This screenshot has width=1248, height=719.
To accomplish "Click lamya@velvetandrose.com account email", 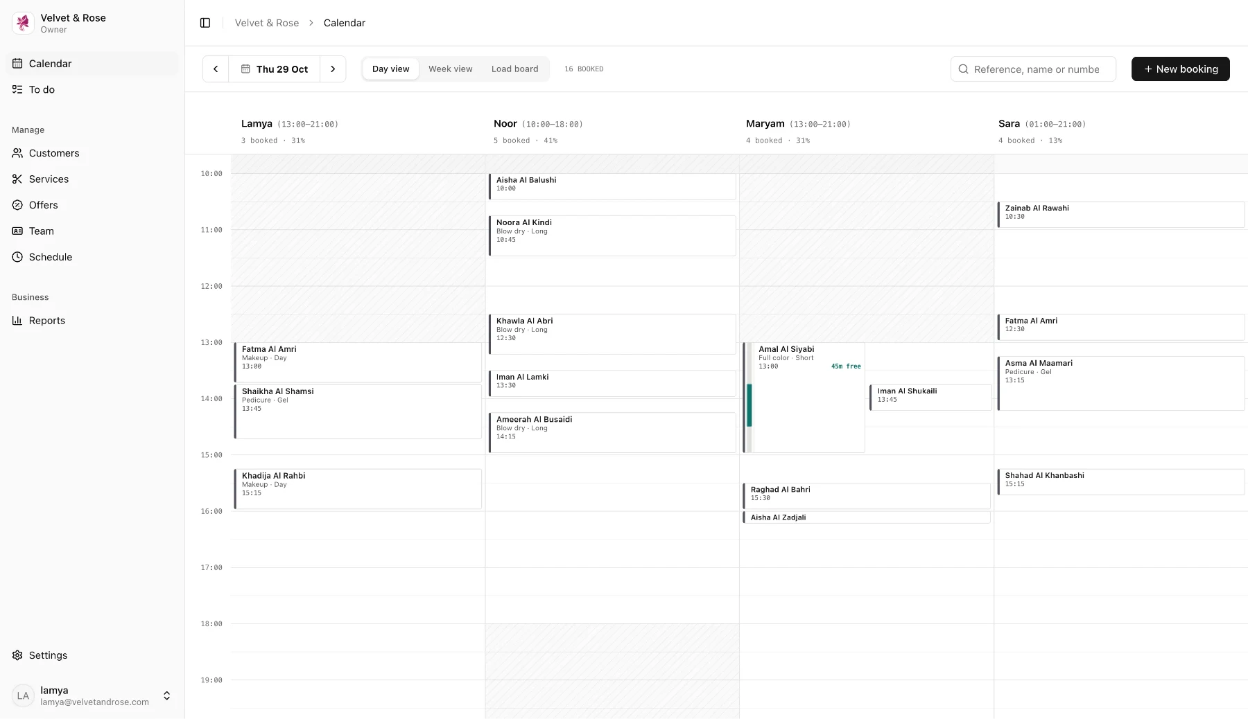I will [94, 702].
